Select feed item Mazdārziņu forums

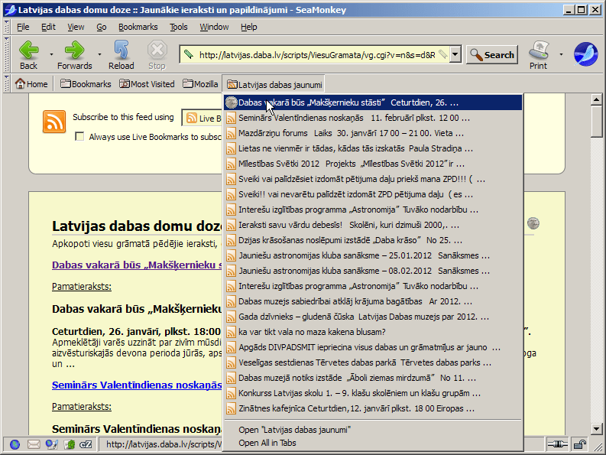(x=373, y=133)
